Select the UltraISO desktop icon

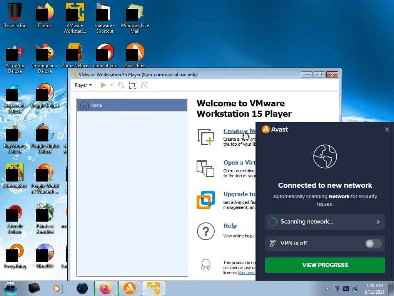click(45, 256)
